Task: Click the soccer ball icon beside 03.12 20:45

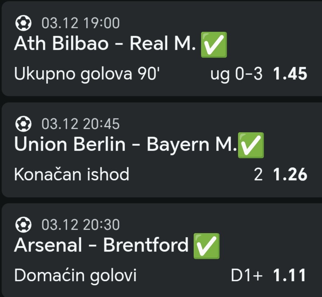Action: coord(23,124)
